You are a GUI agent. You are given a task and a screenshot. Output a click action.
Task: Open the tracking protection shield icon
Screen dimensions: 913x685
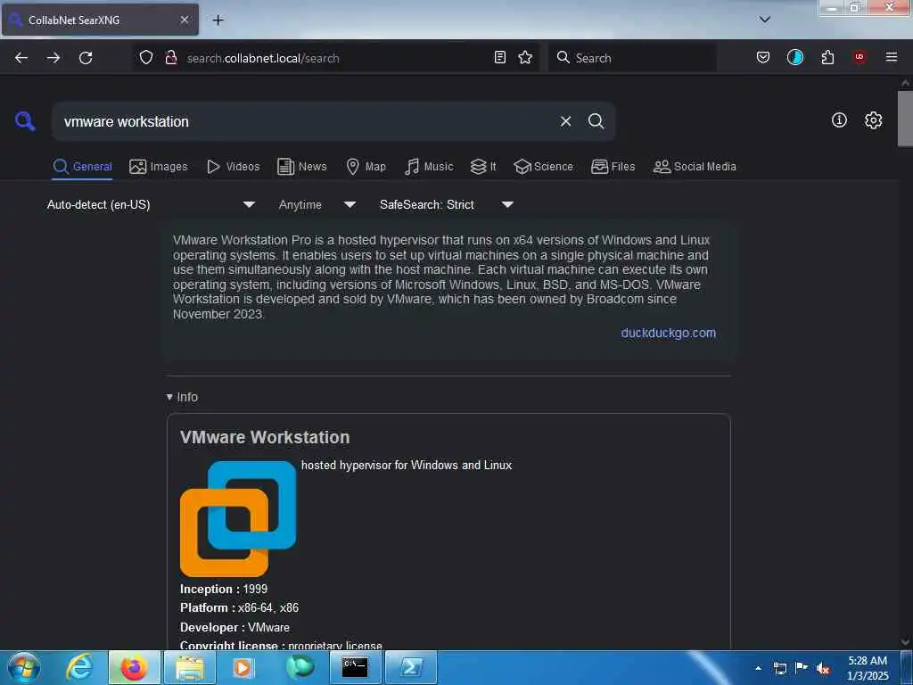[x=146, y=58]
